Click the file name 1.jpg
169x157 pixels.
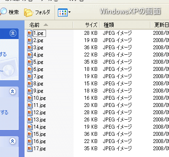(x=38, y=34)
